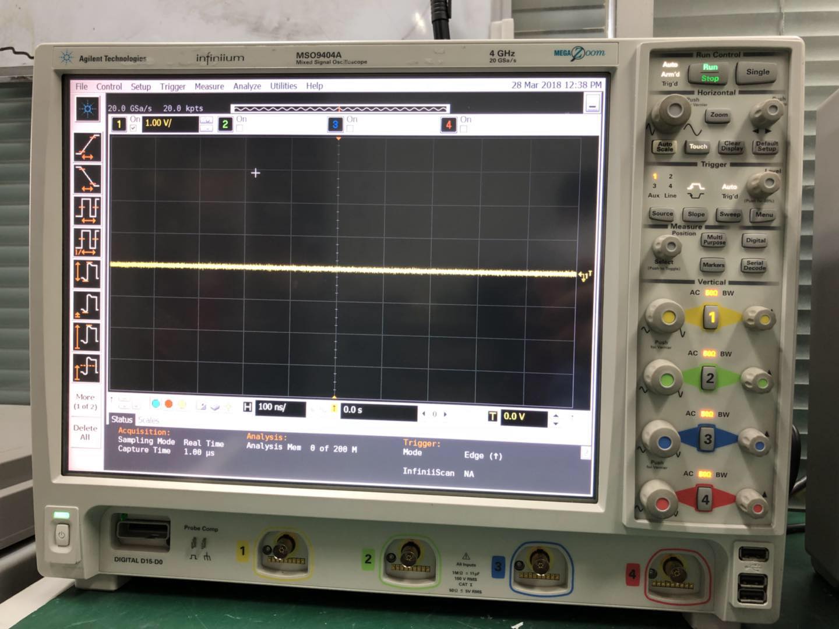Open the Measure menu
Viewport: 839px width, 629px height.
click(209, 86)
